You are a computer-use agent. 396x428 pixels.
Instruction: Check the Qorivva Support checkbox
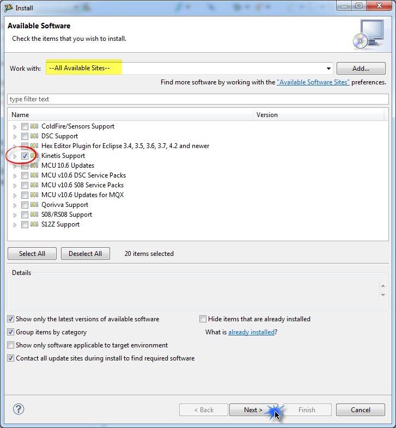click(x=25, y=205)
